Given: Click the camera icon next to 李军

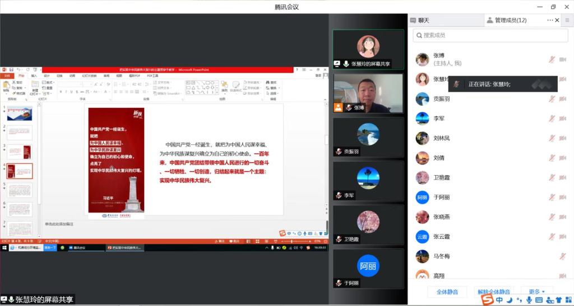Looking at the screenshot, I should 563,118.
